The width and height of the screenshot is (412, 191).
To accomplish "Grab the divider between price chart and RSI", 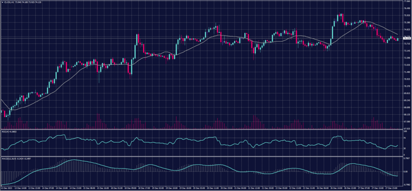I will tap(201, 129).
